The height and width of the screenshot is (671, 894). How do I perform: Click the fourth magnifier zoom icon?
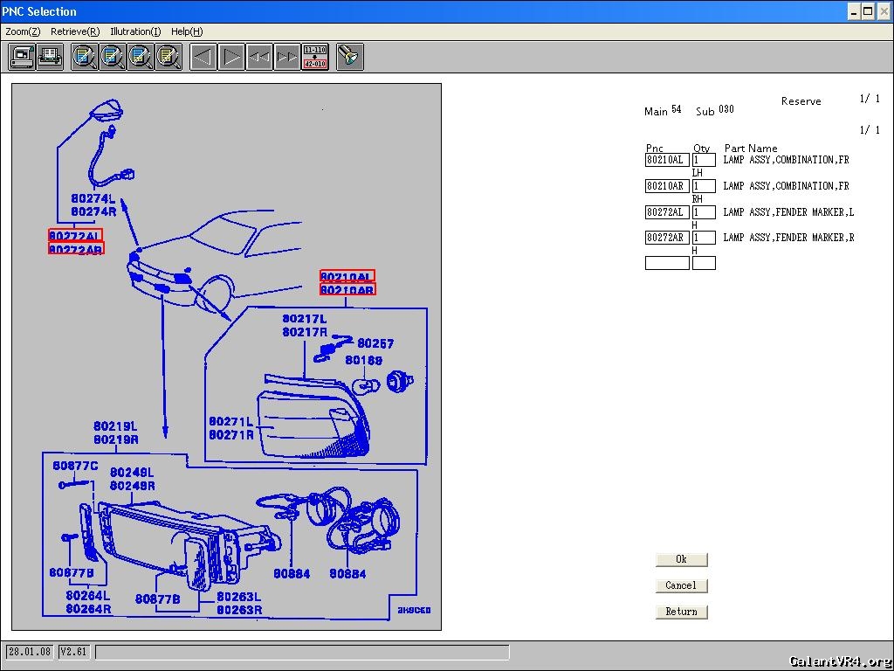tap(168, 58)
